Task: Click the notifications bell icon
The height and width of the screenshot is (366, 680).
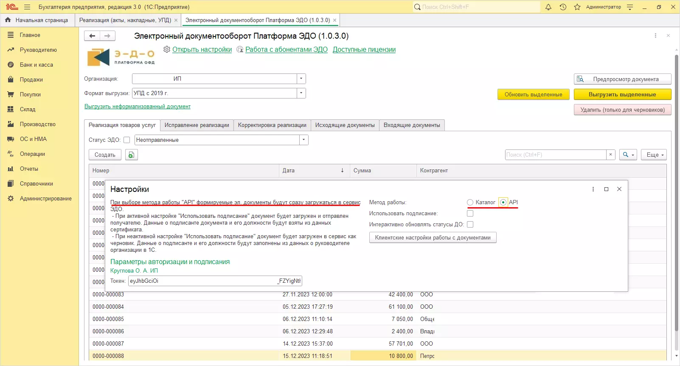Action: tap(548, 7)
